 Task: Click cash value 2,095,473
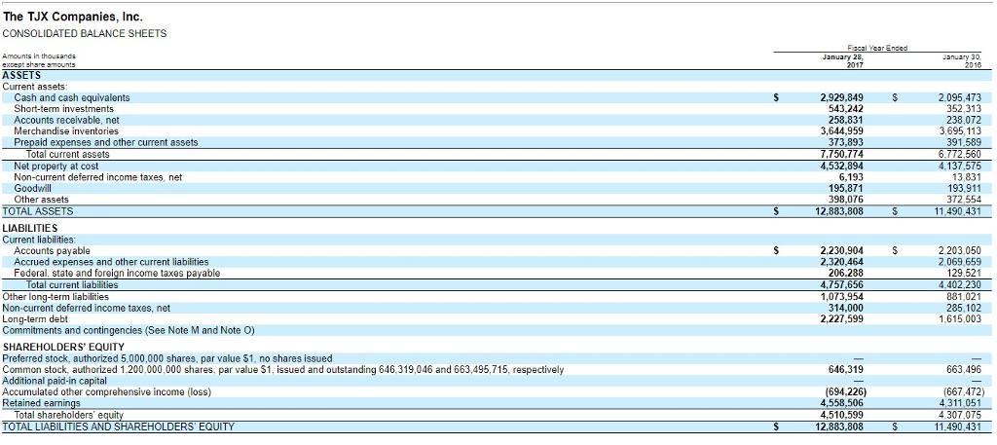960,98
